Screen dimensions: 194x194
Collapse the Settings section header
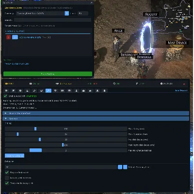tap(96, 119)
